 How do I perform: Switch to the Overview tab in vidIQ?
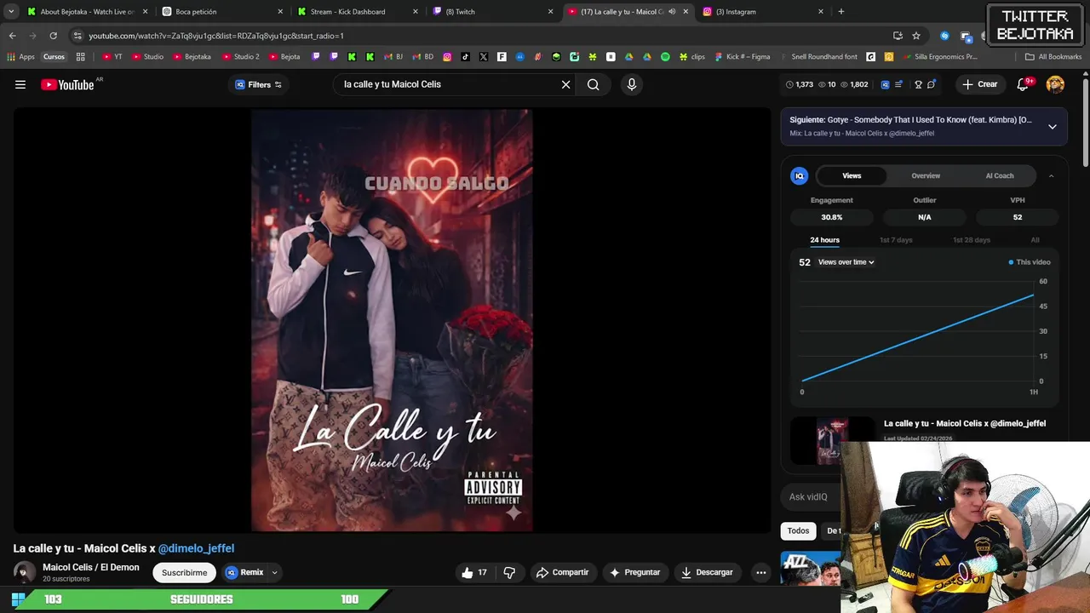926,175
